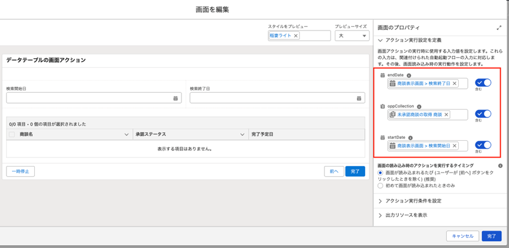This screenshot has height=248, width=509.
Task: Clear the startDate 検索開始日 resource pill
Action: (x=455, y=146)
